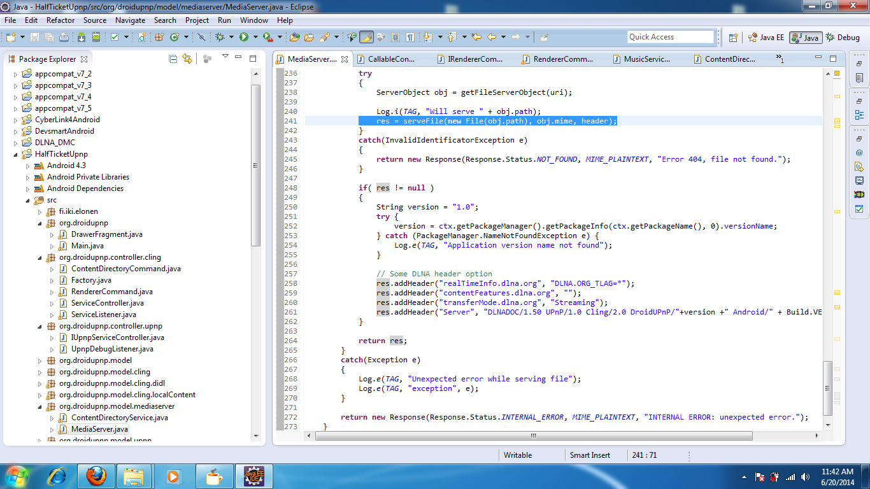The width and height of the screenshot is (870, 489).
Task: Click the Last Edit Location icon
Action: [476, 37]
